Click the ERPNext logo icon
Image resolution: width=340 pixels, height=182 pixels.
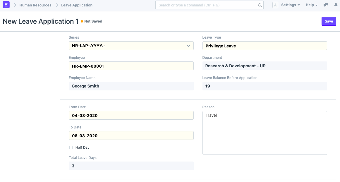pos(6,5)
